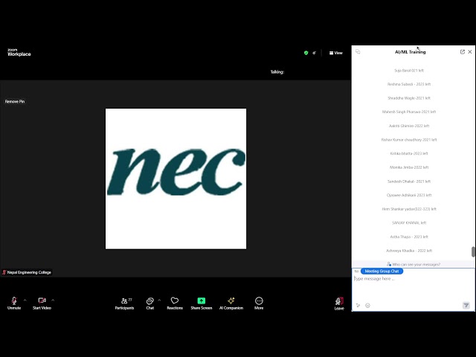
Task: Leave the meeting
Action: click(x=339, y=303)
